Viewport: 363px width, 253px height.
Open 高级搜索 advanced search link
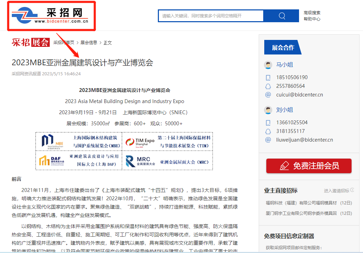(x=312, y=13)
